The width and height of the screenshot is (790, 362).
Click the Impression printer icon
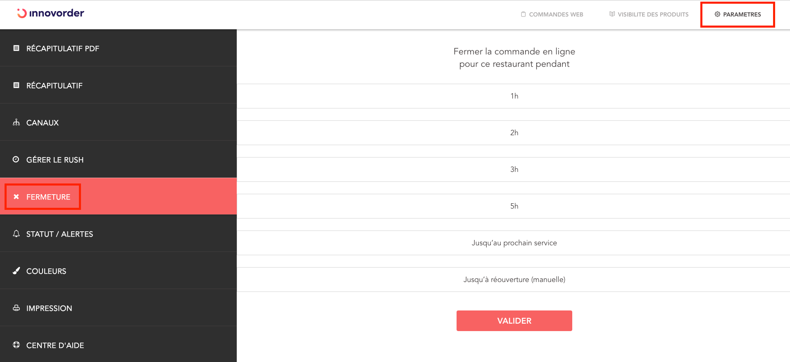[17, 308]
